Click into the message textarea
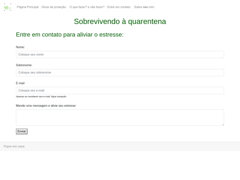Screen dimensions: 240x180 (x=120, y=117)
